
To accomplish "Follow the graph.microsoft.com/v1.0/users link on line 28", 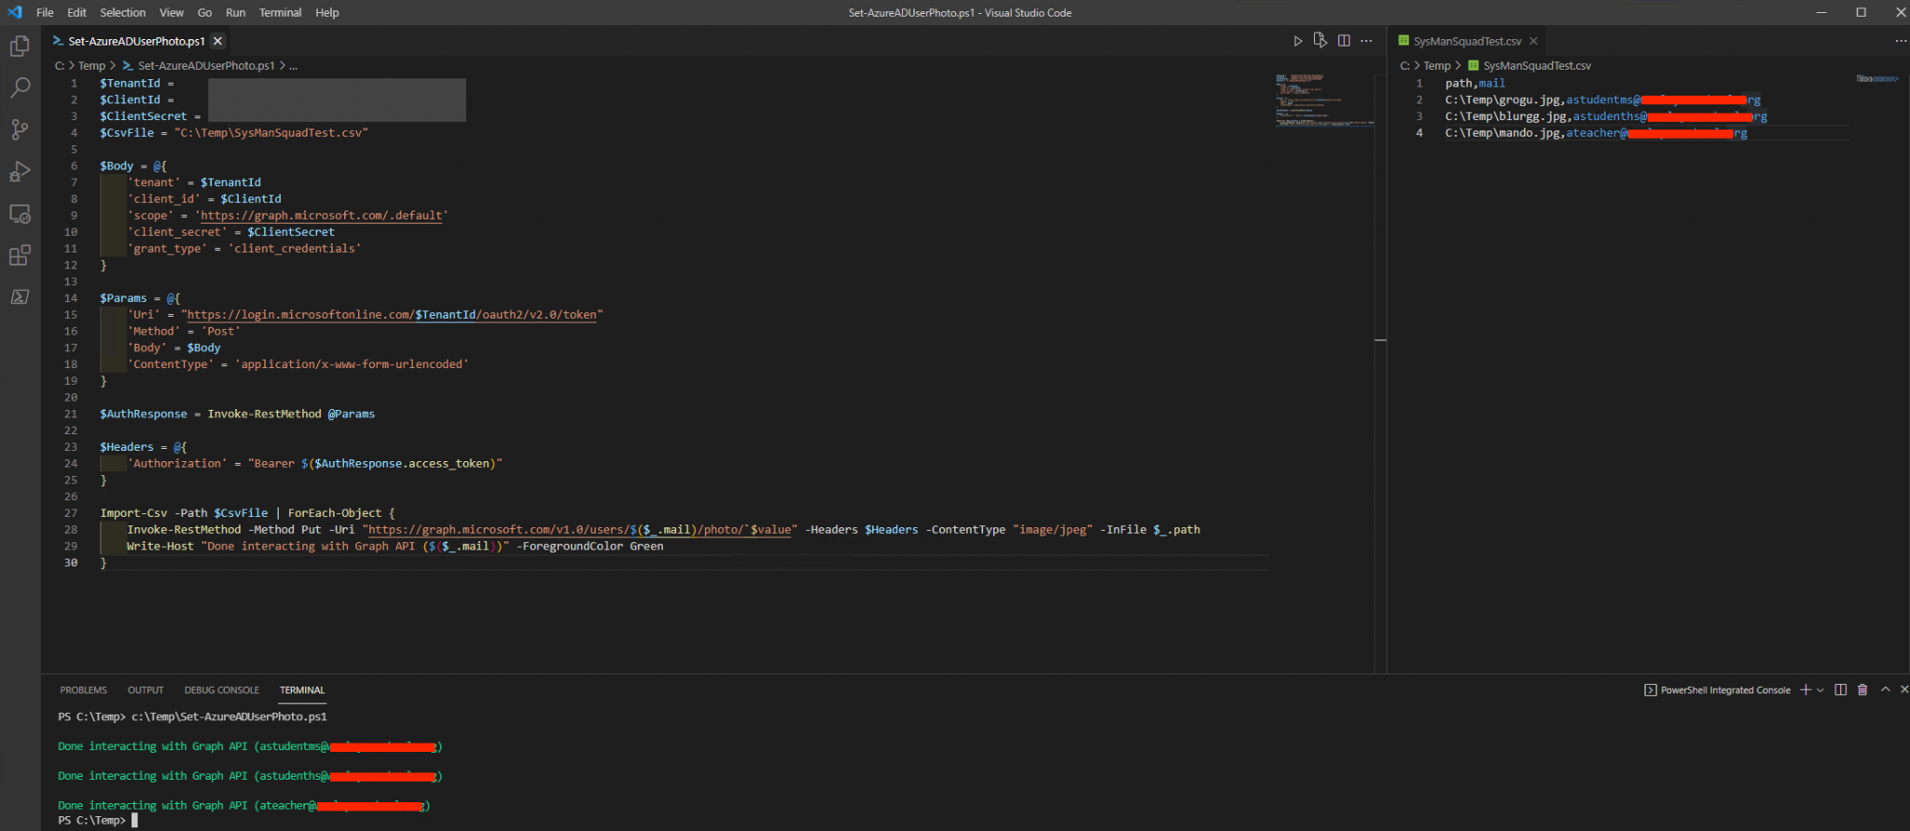I will [x=579, y=530].
